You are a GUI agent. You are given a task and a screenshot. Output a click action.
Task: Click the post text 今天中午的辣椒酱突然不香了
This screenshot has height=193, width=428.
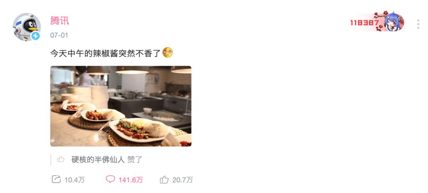click(106, 53)
